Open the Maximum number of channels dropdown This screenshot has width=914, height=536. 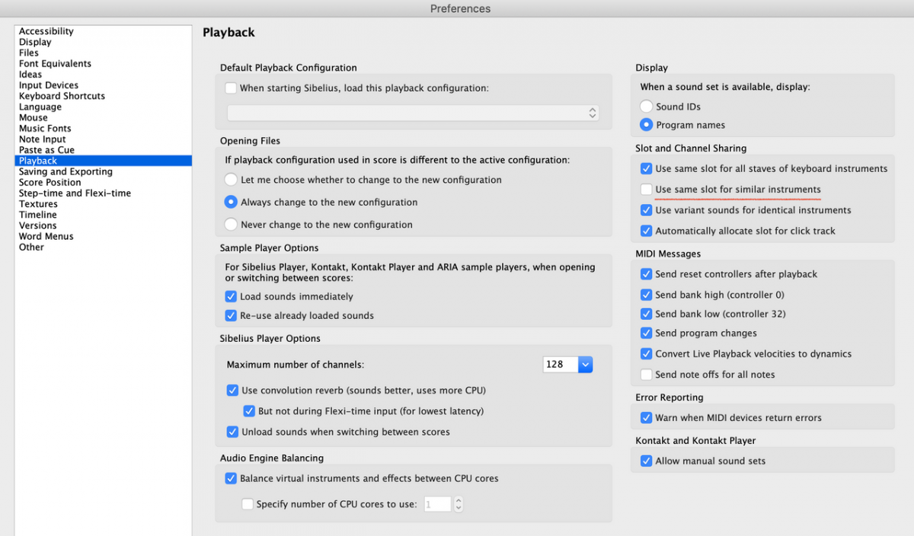pos(585,365)
